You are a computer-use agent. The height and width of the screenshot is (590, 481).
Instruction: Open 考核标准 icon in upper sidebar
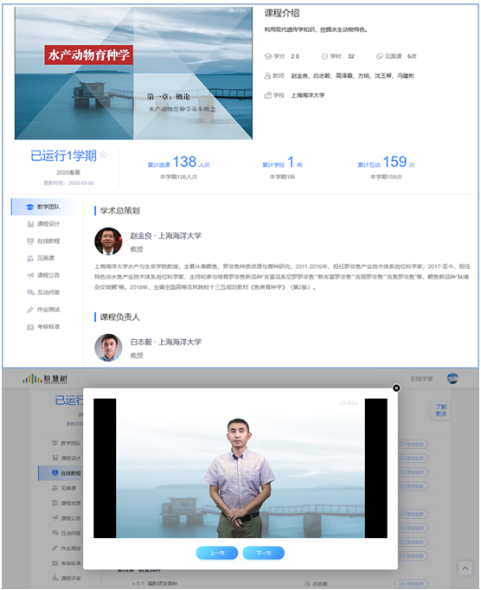click(30, 327)
